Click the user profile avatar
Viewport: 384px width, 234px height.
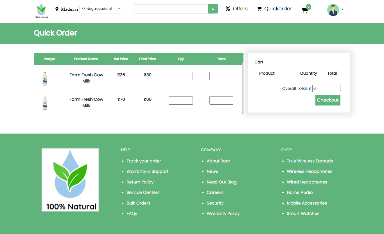click(x=333, y=10)
